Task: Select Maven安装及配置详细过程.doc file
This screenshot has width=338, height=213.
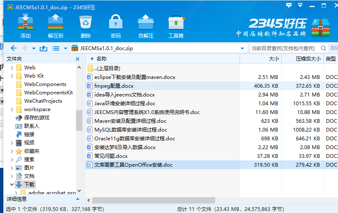Action: tap(130, 121)
